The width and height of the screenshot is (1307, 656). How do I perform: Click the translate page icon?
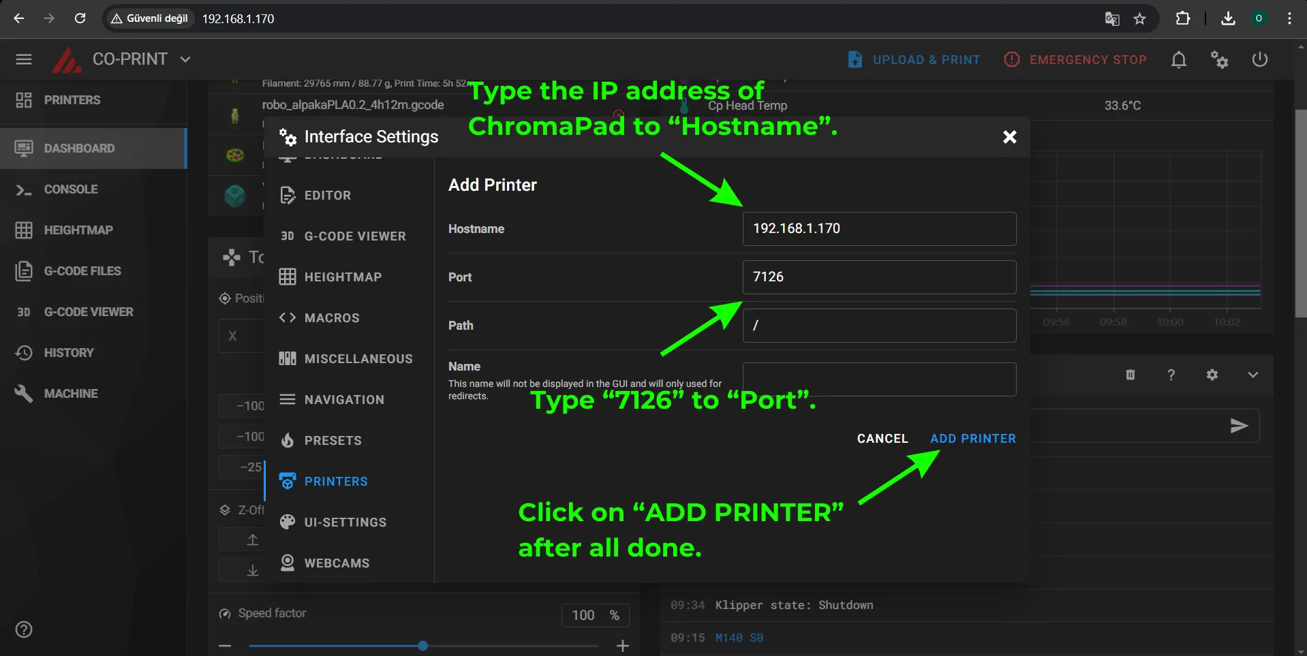1112,18
